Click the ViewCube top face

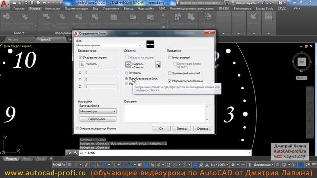point(302,61)
